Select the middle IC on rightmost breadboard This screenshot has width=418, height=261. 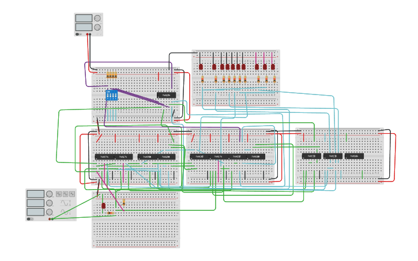coord(333,156)
